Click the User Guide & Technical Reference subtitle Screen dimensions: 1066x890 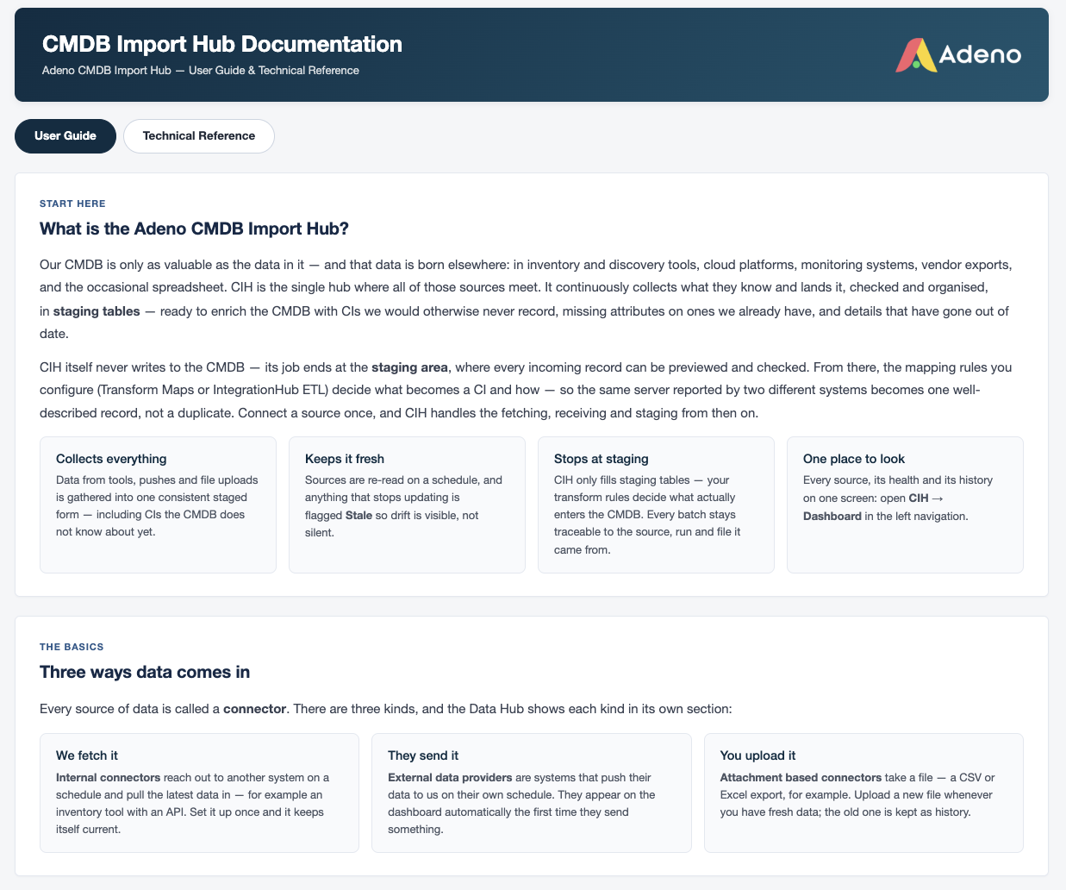(201, 71)
